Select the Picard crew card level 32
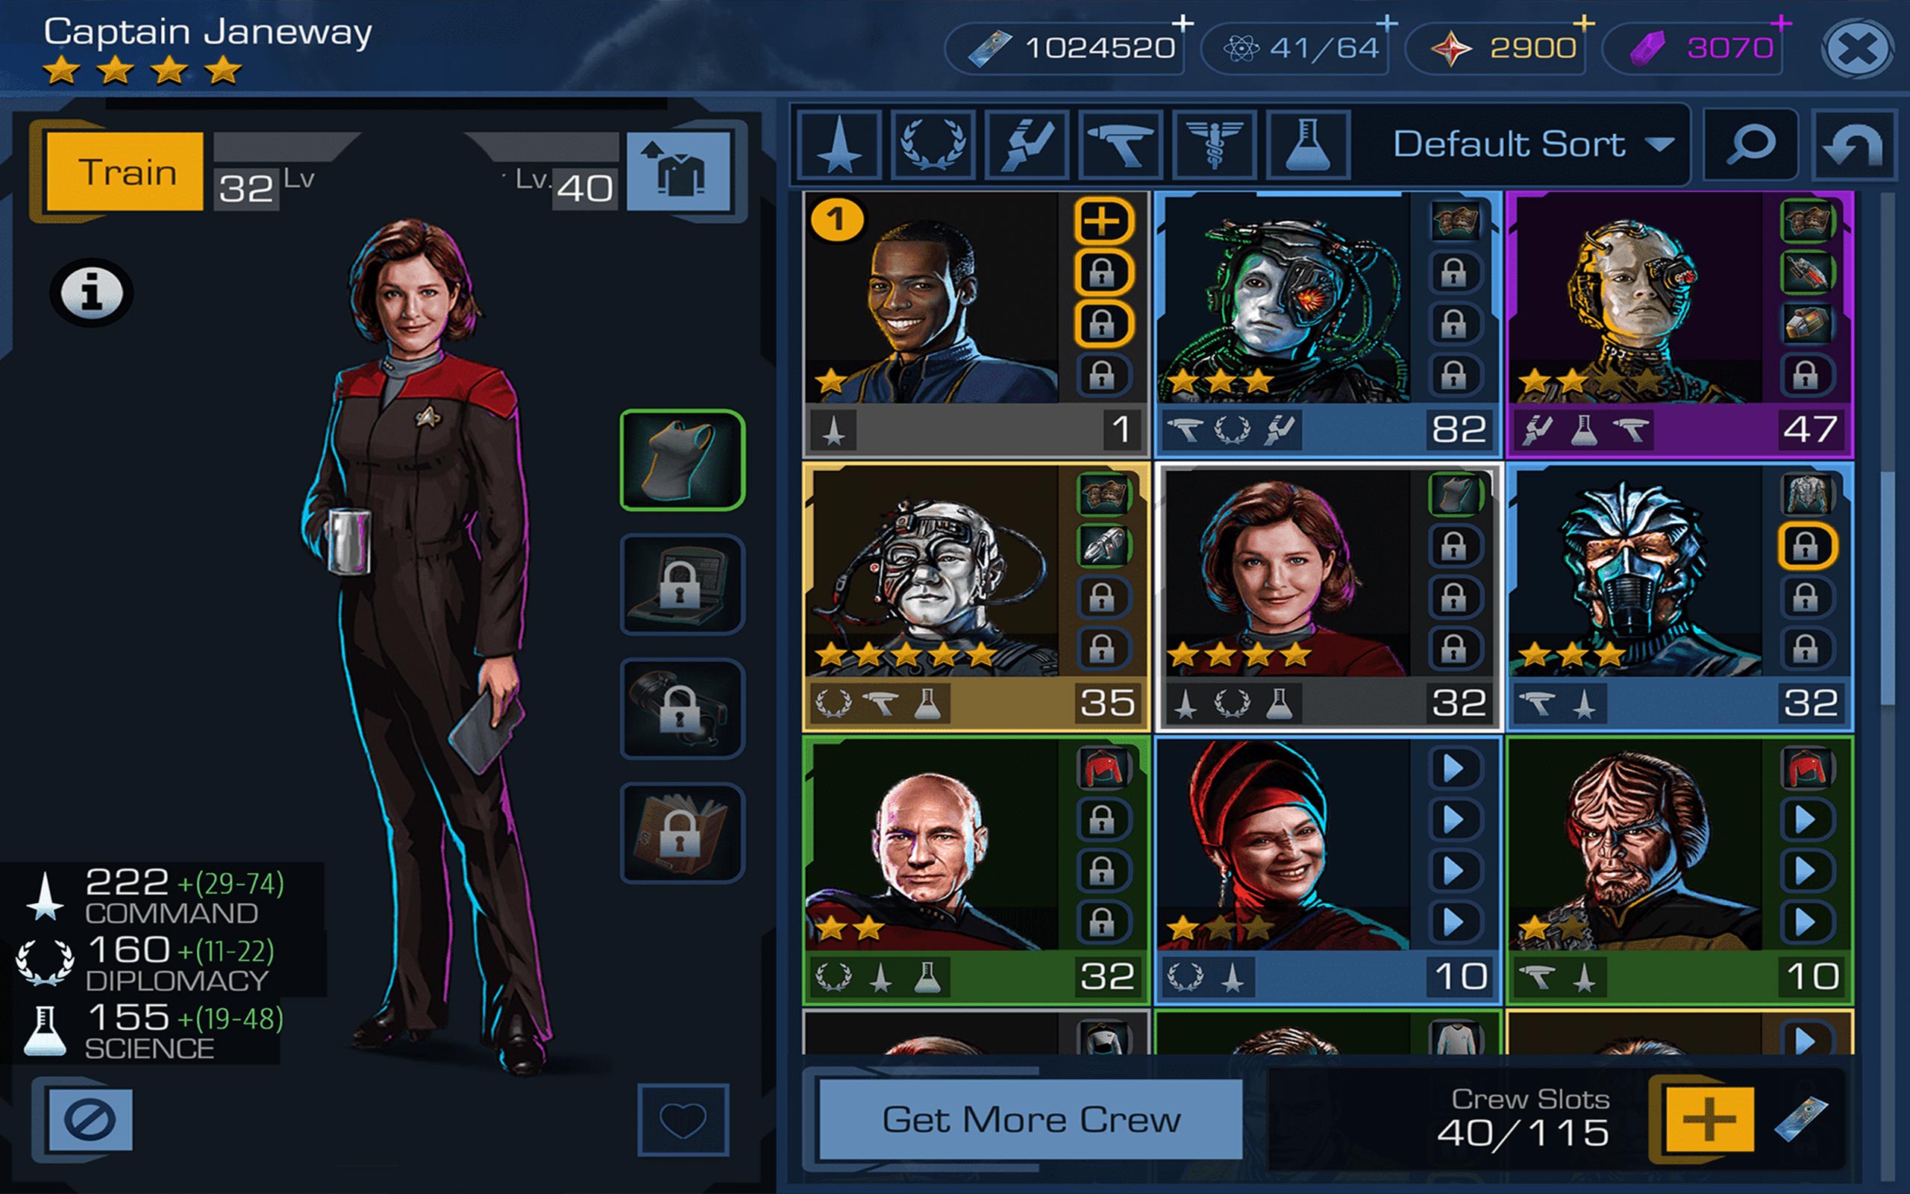Viewport: 1910px width, 1194px height. pyautogui.click(x=976, y=870)
